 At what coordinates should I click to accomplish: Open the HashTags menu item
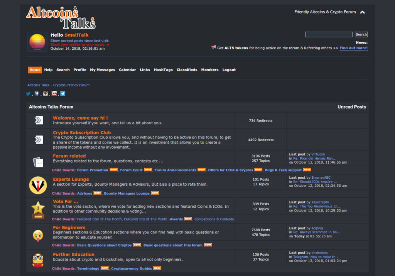pos(163,70)
